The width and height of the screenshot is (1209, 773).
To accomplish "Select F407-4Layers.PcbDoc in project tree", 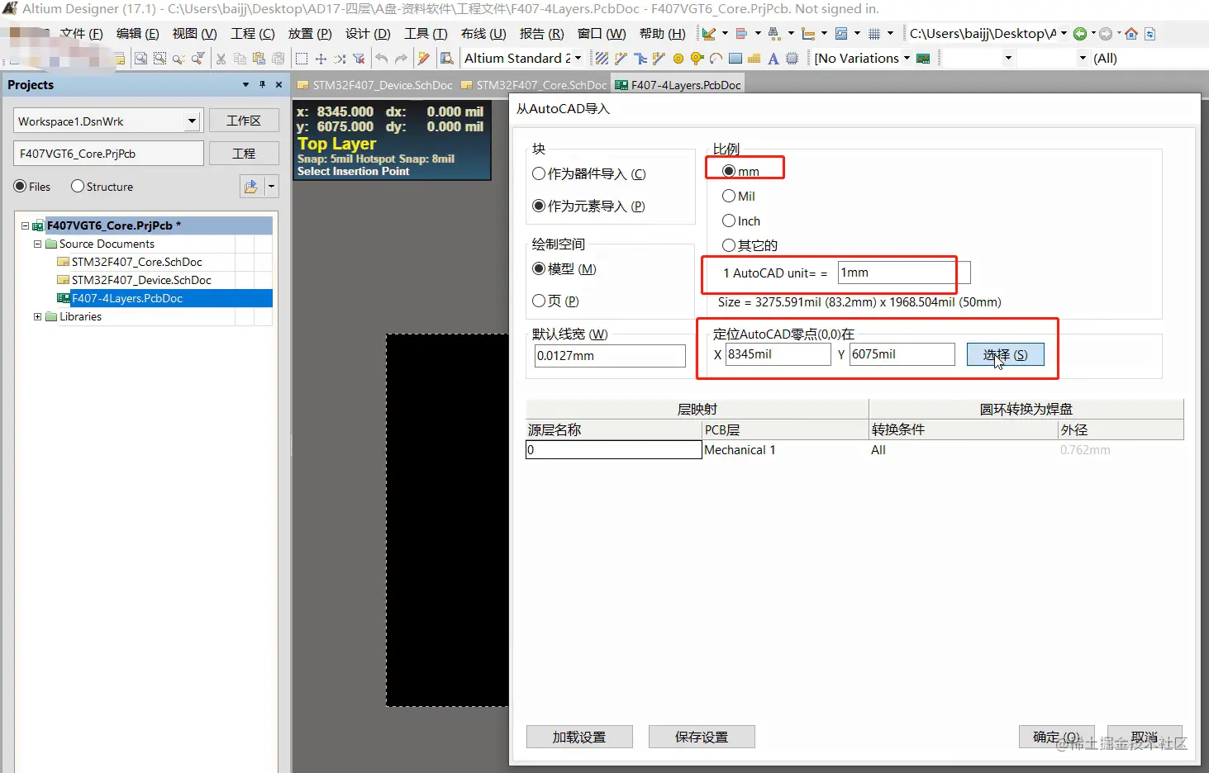I will click(127, 298).
